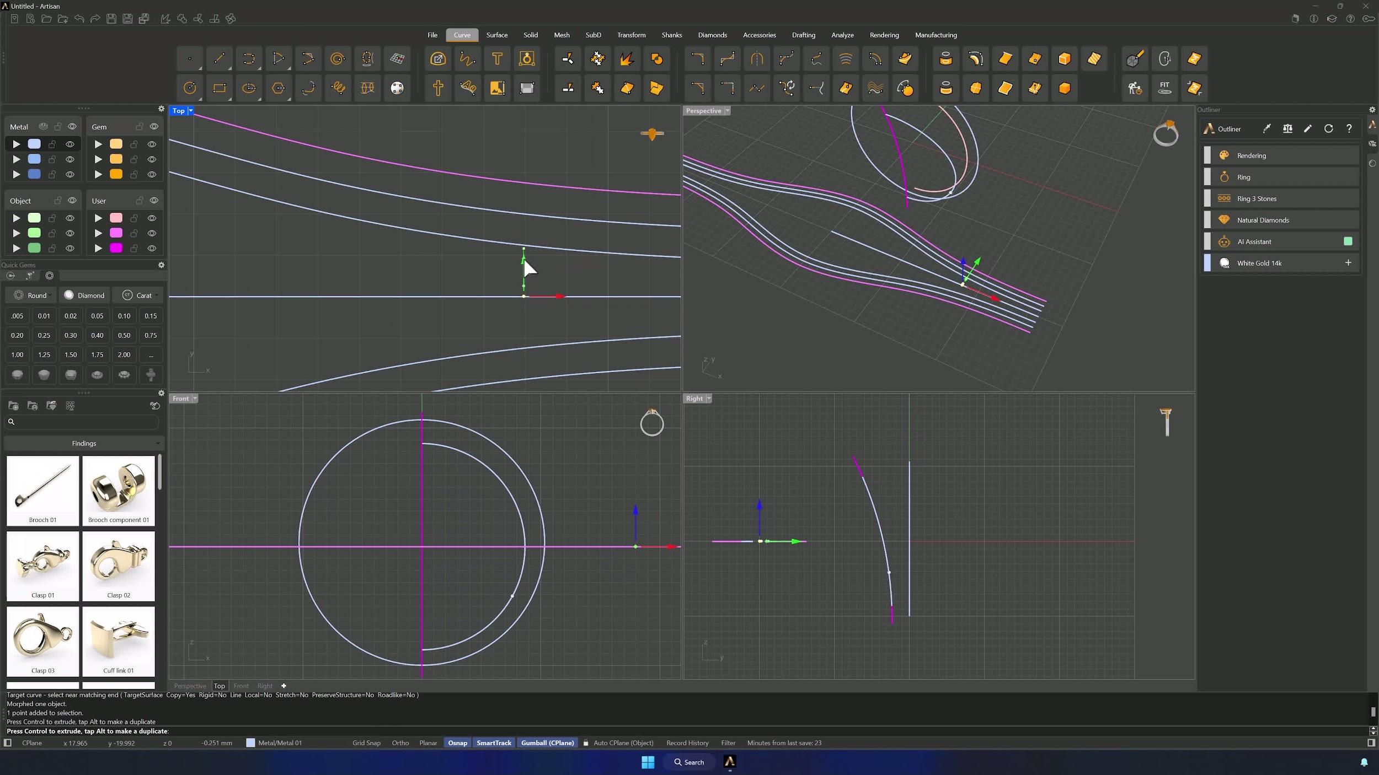Click the Offset curves (concentric arcs) tool
This screenshot has height=775, width=1379.
(x=846, y=58)
